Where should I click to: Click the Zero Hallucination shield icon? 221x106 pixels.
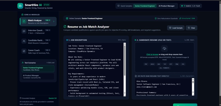tap(155, 18)
